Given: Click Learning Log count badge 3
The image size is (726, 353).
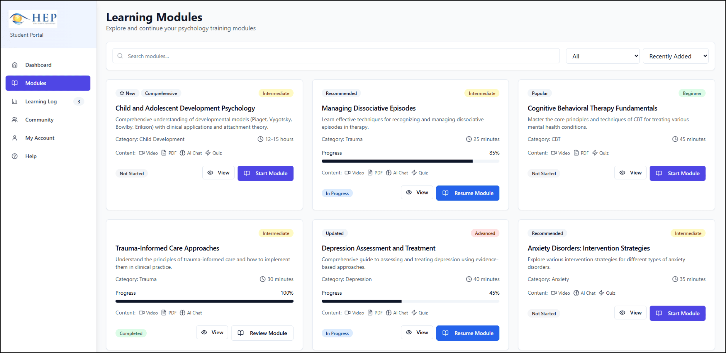Looking at the screenshot, I should click(x=79, y=101).
